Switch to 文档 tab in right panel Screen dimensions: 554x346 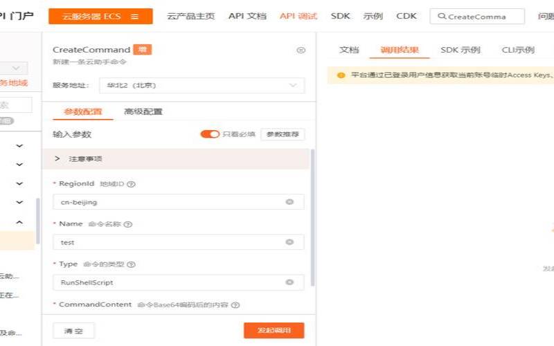tap(349, 50)
